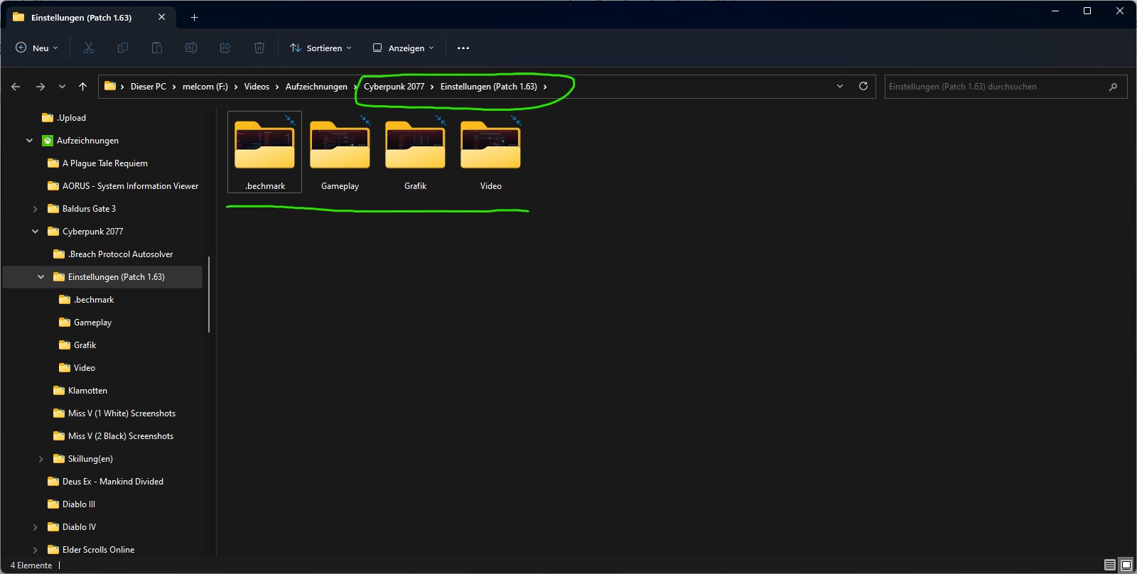Click melcom (F:) in the breadcrumb
The width and height of the screenshot is (1137, 574).
(x=205, y=87)
